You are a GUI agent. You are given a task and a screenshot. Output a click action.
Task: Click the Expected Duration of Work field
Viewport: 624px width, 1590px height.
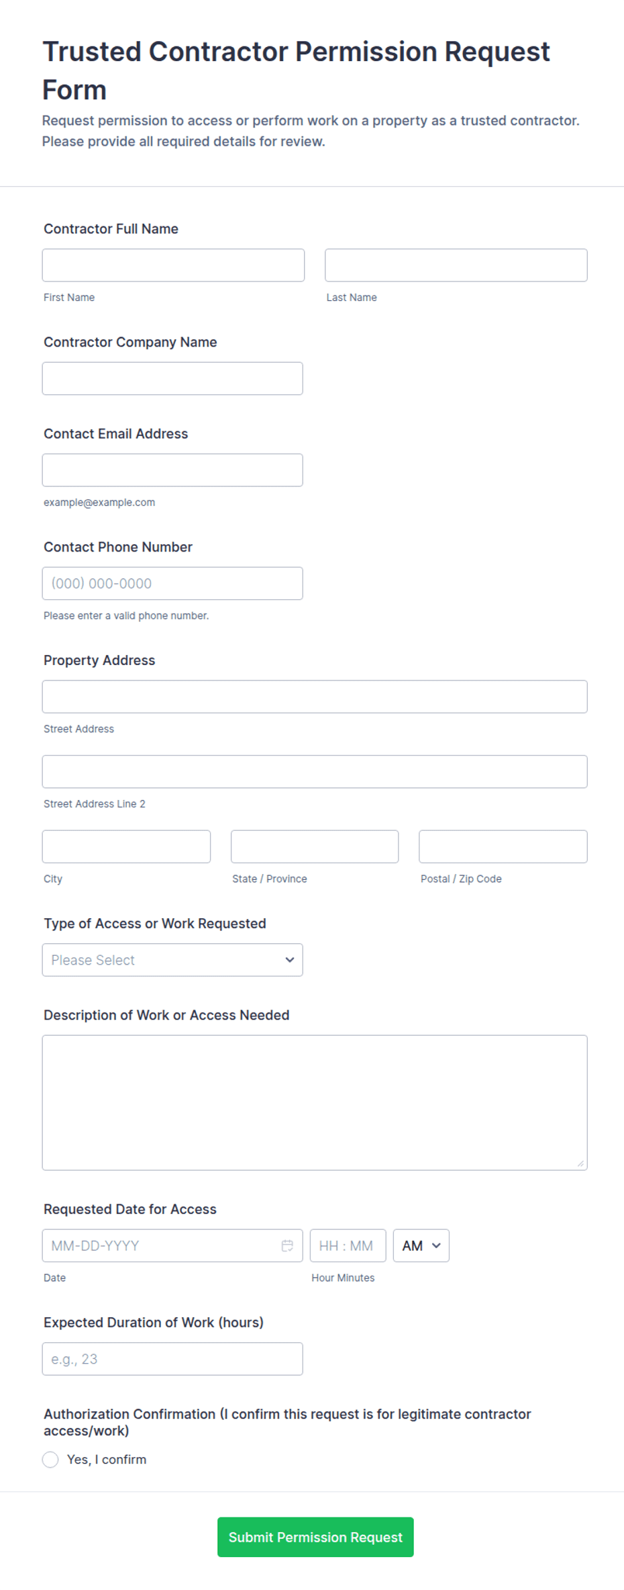172,1359
